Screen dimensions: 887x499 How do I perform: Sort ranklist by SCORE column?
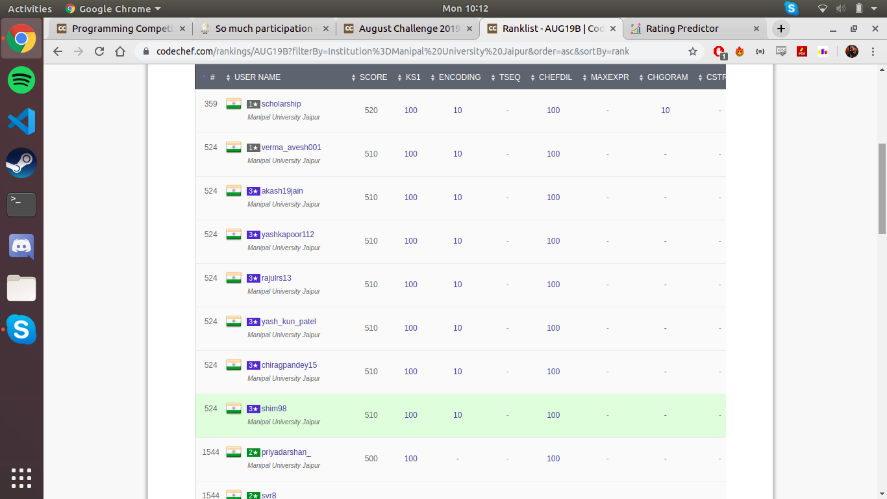tap(369, 77)
